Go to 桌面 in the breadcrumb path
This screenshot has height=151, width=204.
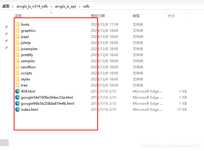[x=6, y=6]
